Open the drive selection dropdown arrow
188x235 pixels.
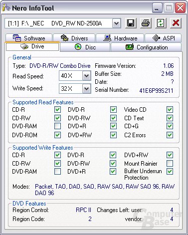(x=116, y=23)
